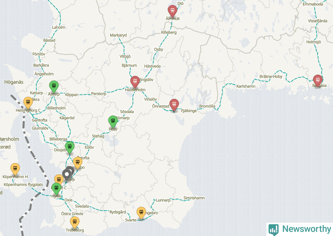Image resolution: width=333 pixels, height=236 pixels.
Task: Open the Newsworthy logo link
Action: click(x=300, y=229)
